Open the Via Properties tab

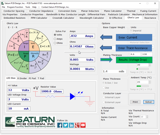point(10,14)
